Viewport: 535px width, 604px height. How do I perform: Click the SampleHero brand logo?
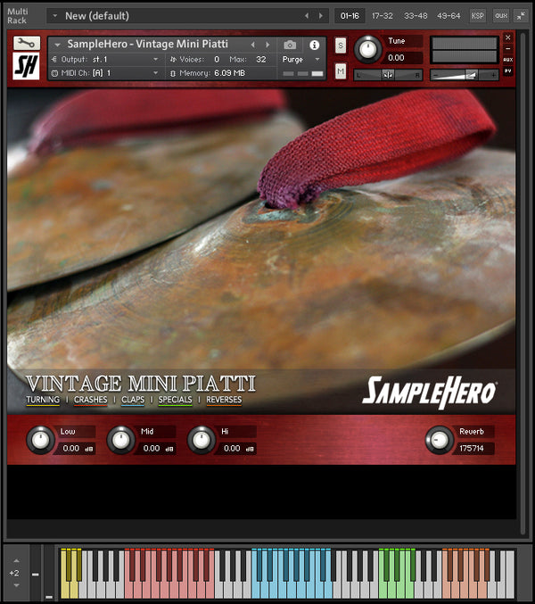pos(430,392)
